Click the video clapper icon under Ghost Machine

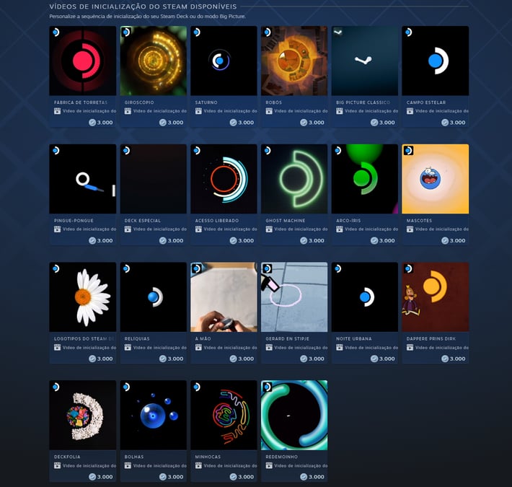(x=269, y=229)
